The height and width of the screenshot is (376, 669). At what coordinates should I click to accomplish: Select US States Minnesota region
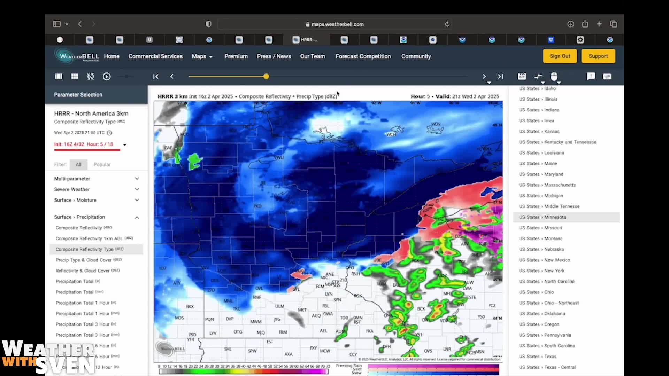click(543, 217)
